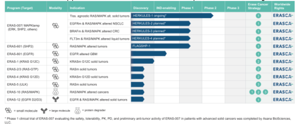Click the EGFR altered GBM indication text

pos(83,54)
